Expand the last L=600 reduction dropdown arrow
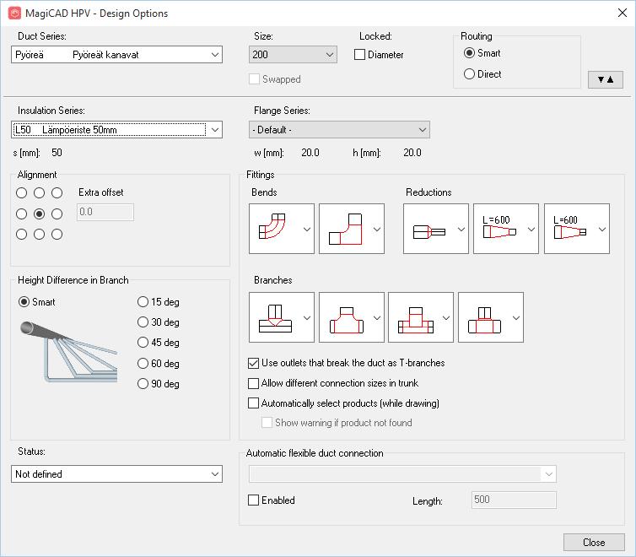 pyautogui.click(x=602, y=230)
